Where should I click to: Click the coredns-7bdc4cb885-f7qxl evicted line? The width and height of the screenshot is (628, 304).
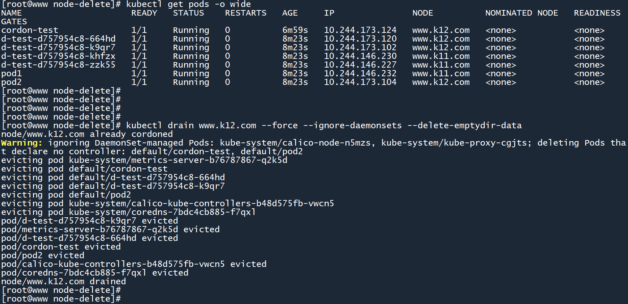pyautogui.click(x=95, y=273)
